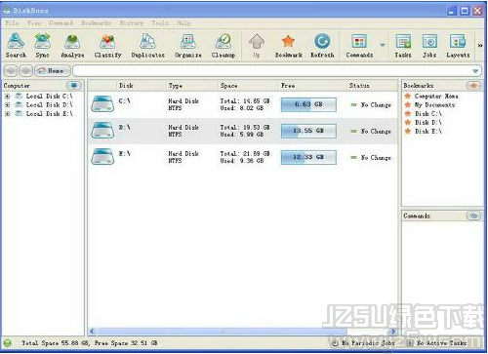Open the Bookmarks menu

click(x=96, y=23)
